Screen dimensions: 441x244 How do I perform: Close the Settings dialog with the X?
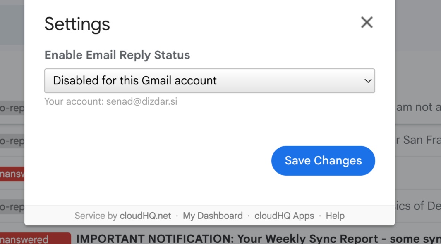pos(367,22)
